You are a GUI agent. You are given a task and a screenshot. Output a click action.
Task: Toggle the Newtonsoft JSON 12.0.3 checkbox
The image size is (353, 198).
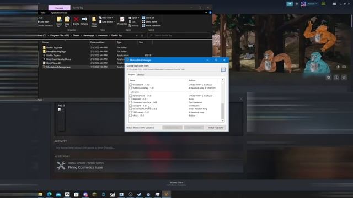(130, 109)
